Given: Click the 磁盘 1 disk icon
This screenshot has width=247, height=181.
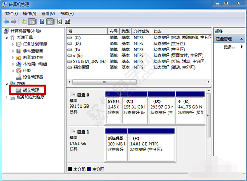Looking at the screenshot, I should (x=72, y=131).
